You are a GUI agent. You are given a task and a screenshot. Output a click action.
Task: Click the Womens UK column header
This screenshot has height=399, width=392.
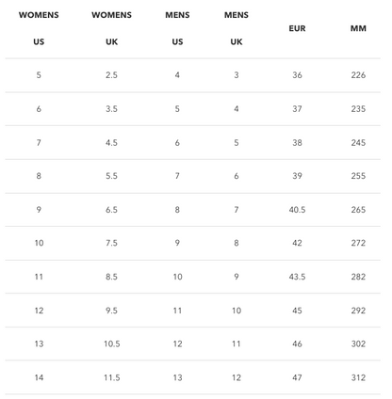click(x=111, y=28)
